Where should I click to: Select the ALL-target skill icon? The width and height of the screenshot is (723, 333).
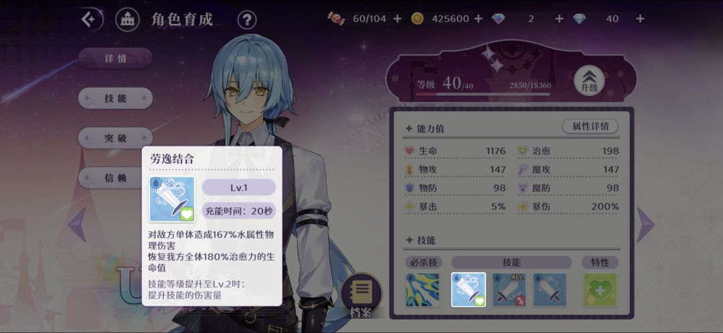coord(509,290)
